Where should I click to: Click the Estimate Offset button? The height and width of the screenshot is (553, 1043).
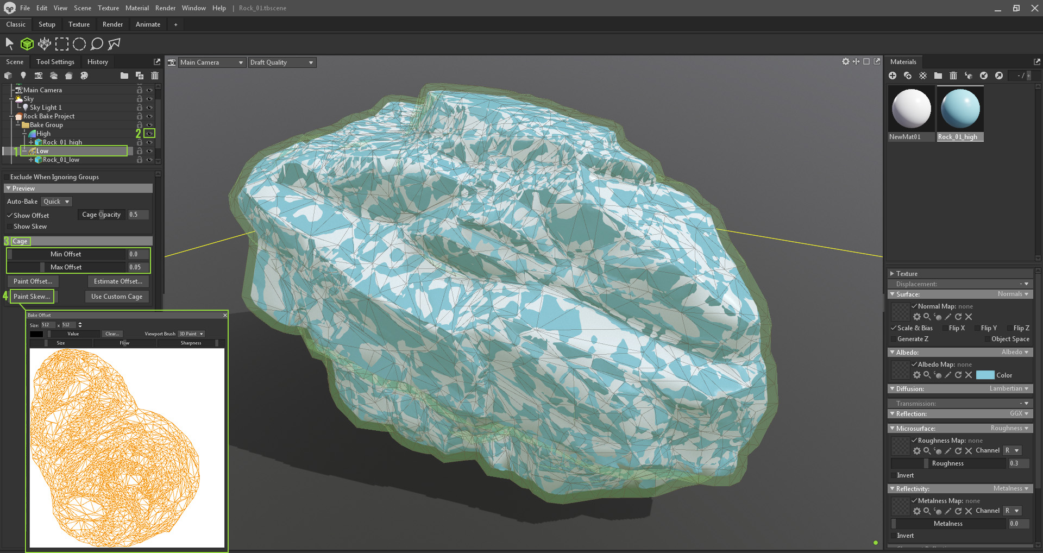coord(118,281)
